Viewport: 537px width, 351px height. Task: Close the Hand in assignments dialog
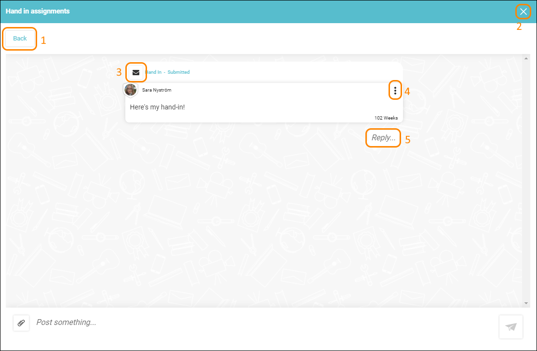(x=523, y=12)
